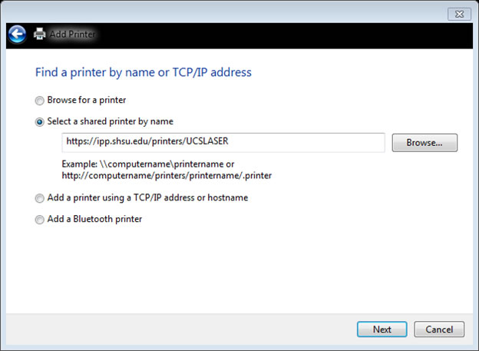Click the Find a printer by name heading
This screenshot has height=351, width=479.
[144, 72]
